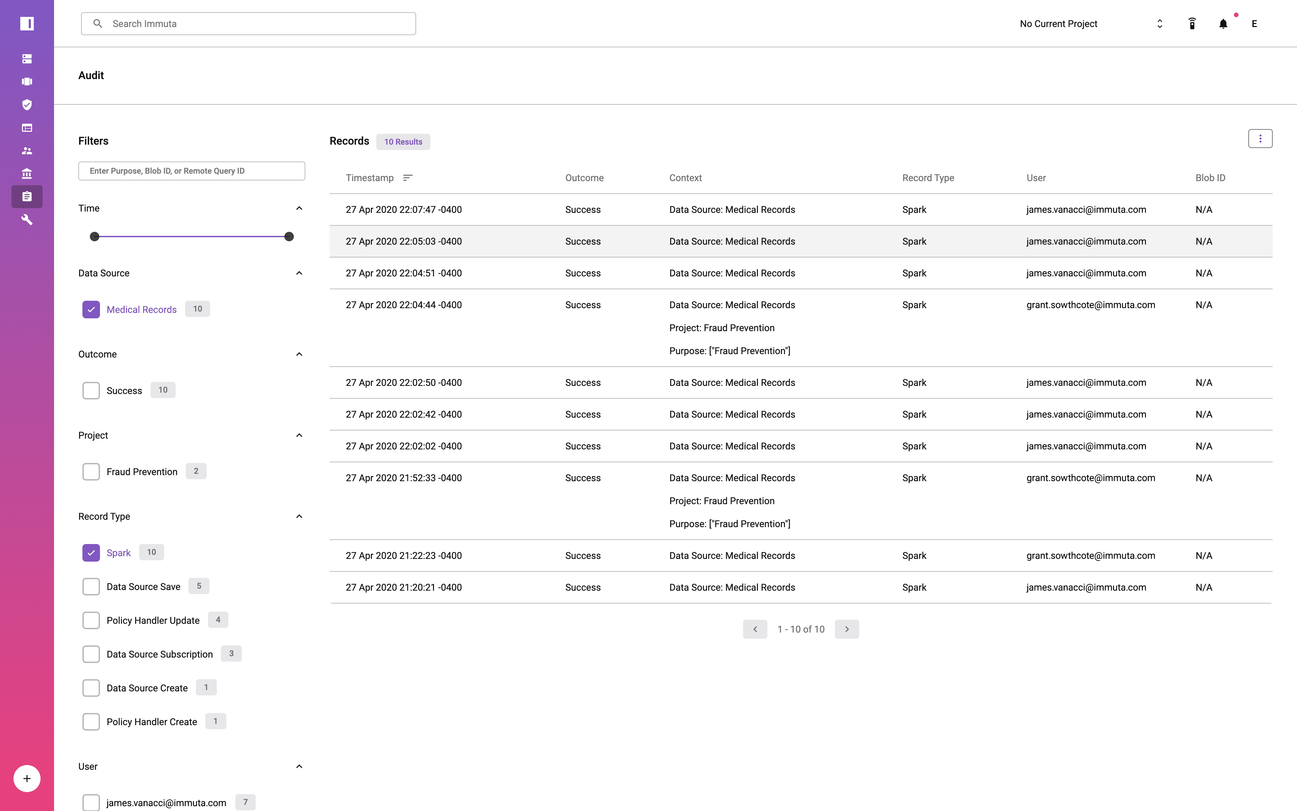Collapse the User filter section

300,766
